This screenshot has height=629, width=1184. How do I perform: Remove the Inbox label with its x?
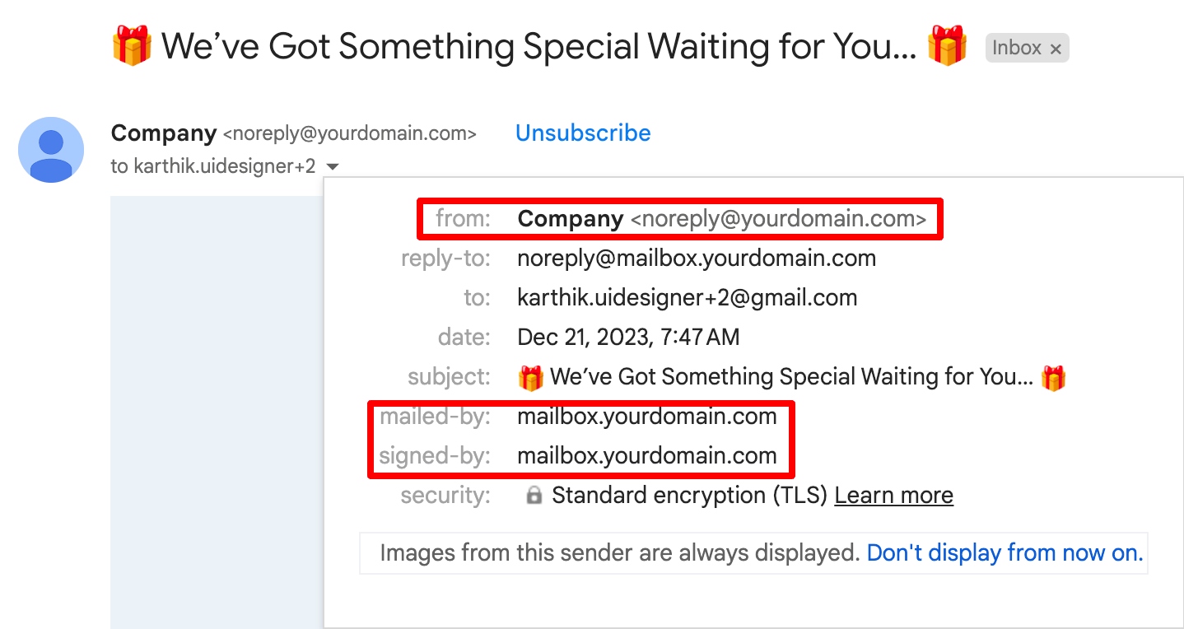1056,49
